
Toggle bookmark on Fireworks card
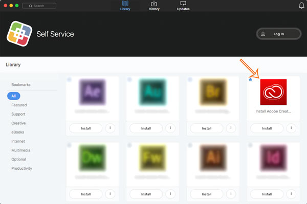(129, 145)
